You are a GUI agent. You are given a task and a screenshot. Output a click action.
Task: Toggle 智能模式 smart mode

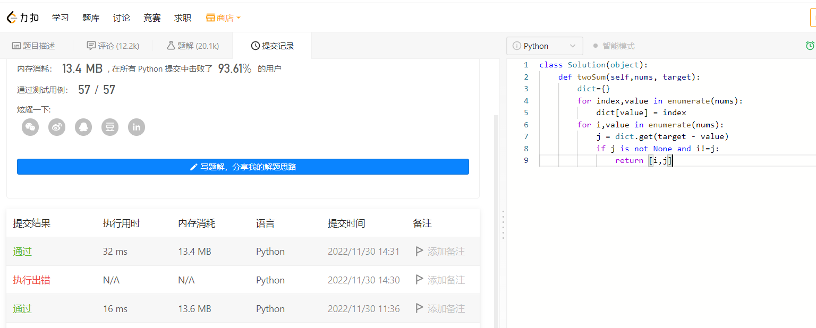pyautogui.click(x=614, y=46)
